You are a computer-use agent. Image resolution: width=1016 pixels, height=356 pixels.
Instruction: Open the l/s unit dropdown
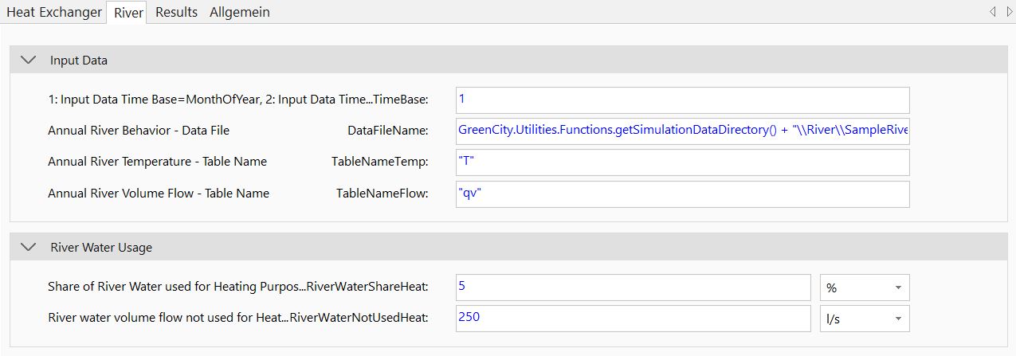tap(865, 319)
